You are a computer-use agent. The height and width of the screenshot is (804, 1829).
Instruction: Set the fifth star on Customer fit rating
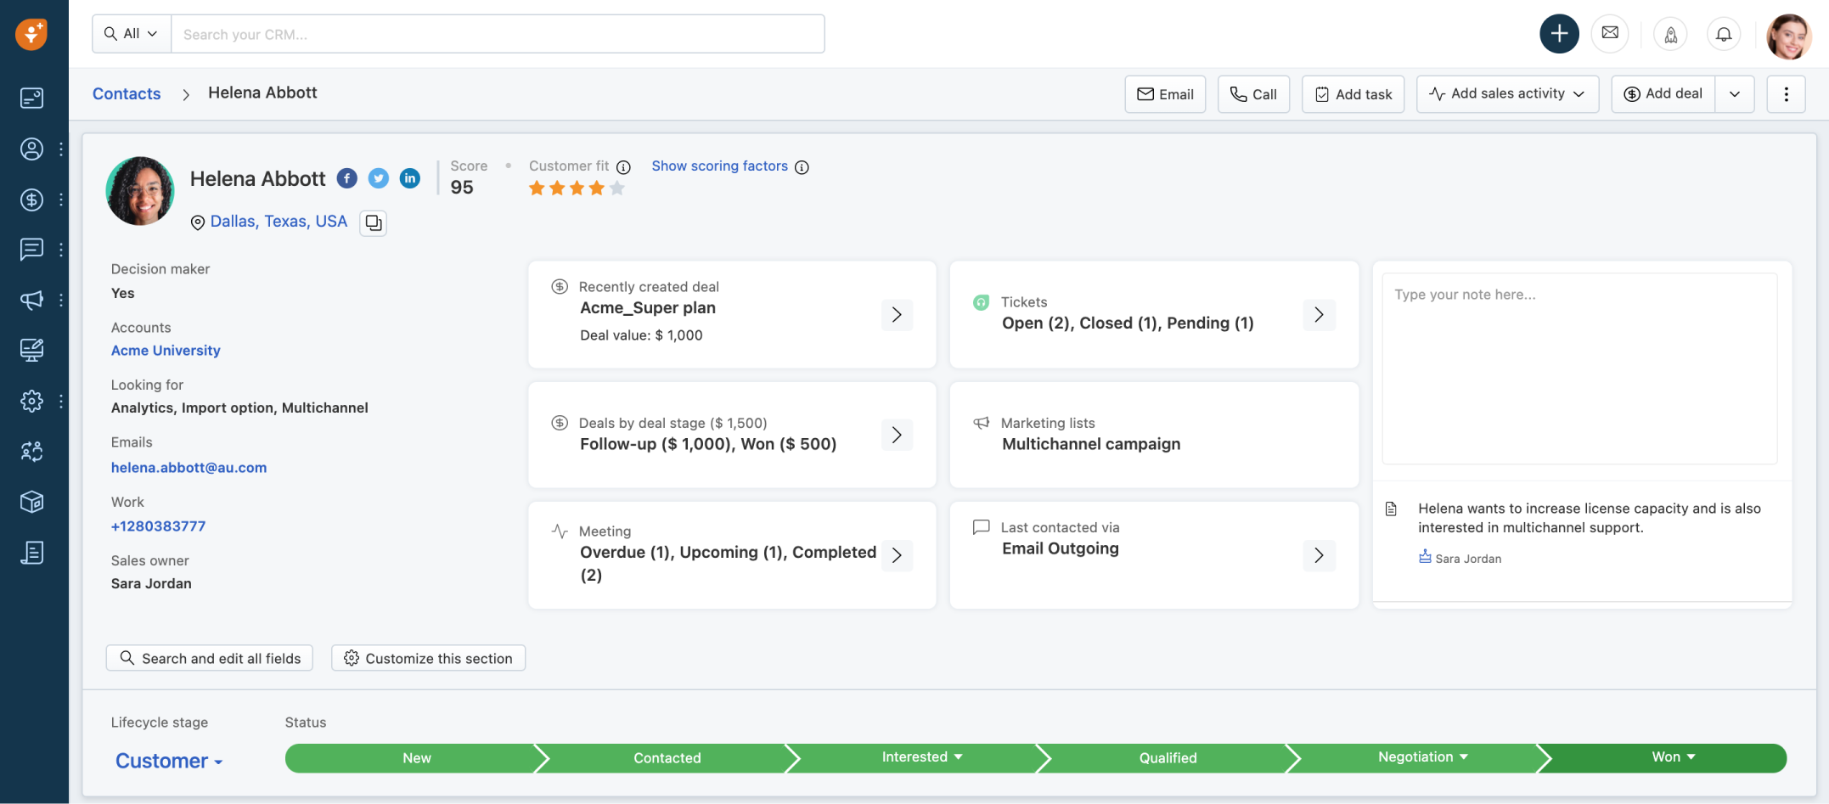coord(617,188)
